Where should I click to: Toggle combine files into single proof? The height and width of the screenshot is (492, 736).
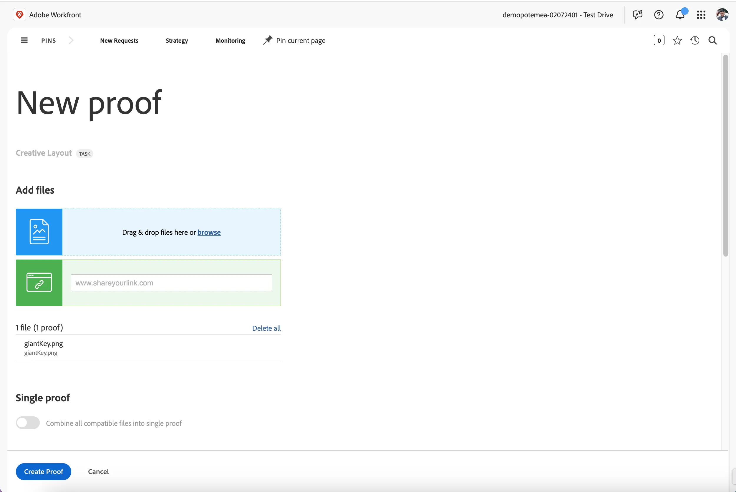(28, 423)
